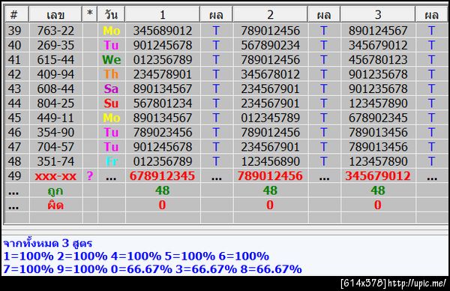Click '012345789' in row 45
450x291 pixels.
[x=270, y=118]
